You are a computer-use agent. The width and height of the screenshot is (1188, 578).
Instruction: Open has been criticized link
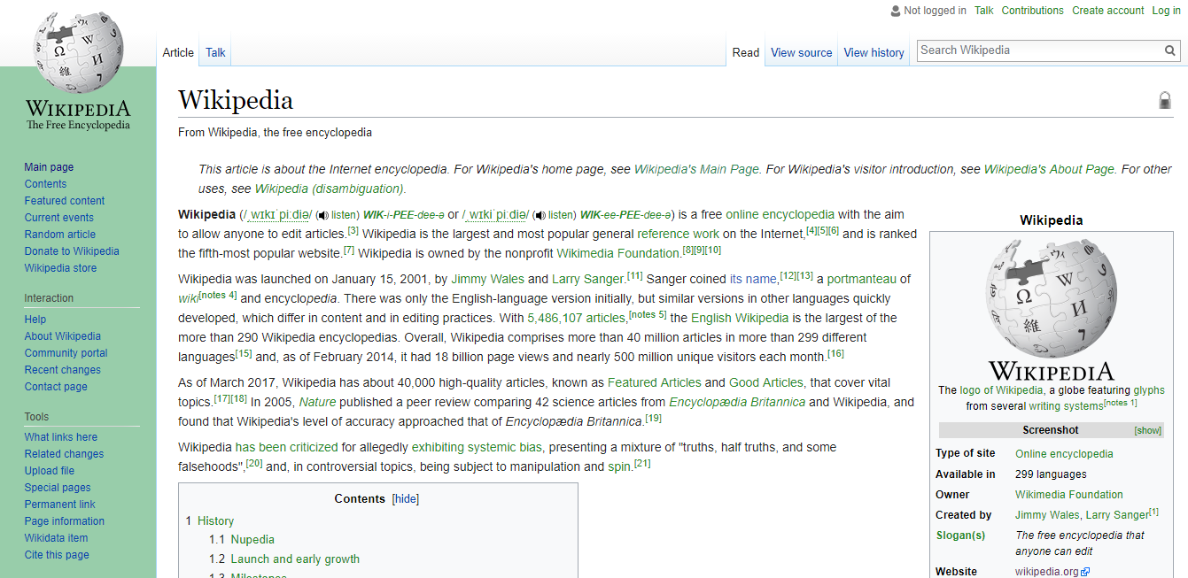click(x=286, y=447)
